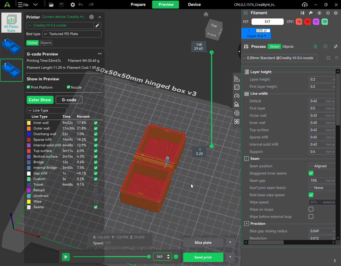Select plate 2 thumbnail
The width and height of the screenshot is (341, 266).
[11, 70]
